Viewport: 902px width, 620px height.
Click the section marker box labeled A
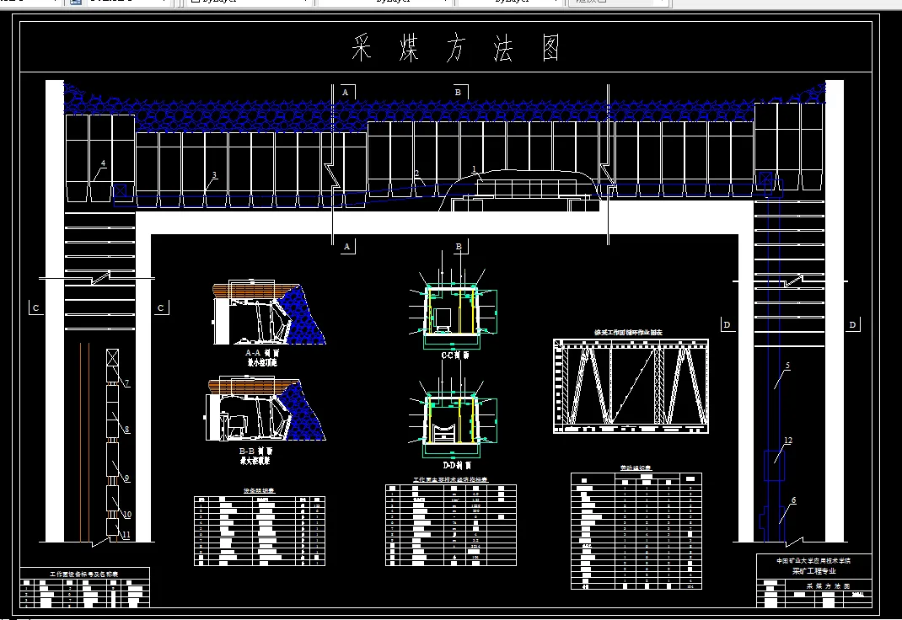345,90
